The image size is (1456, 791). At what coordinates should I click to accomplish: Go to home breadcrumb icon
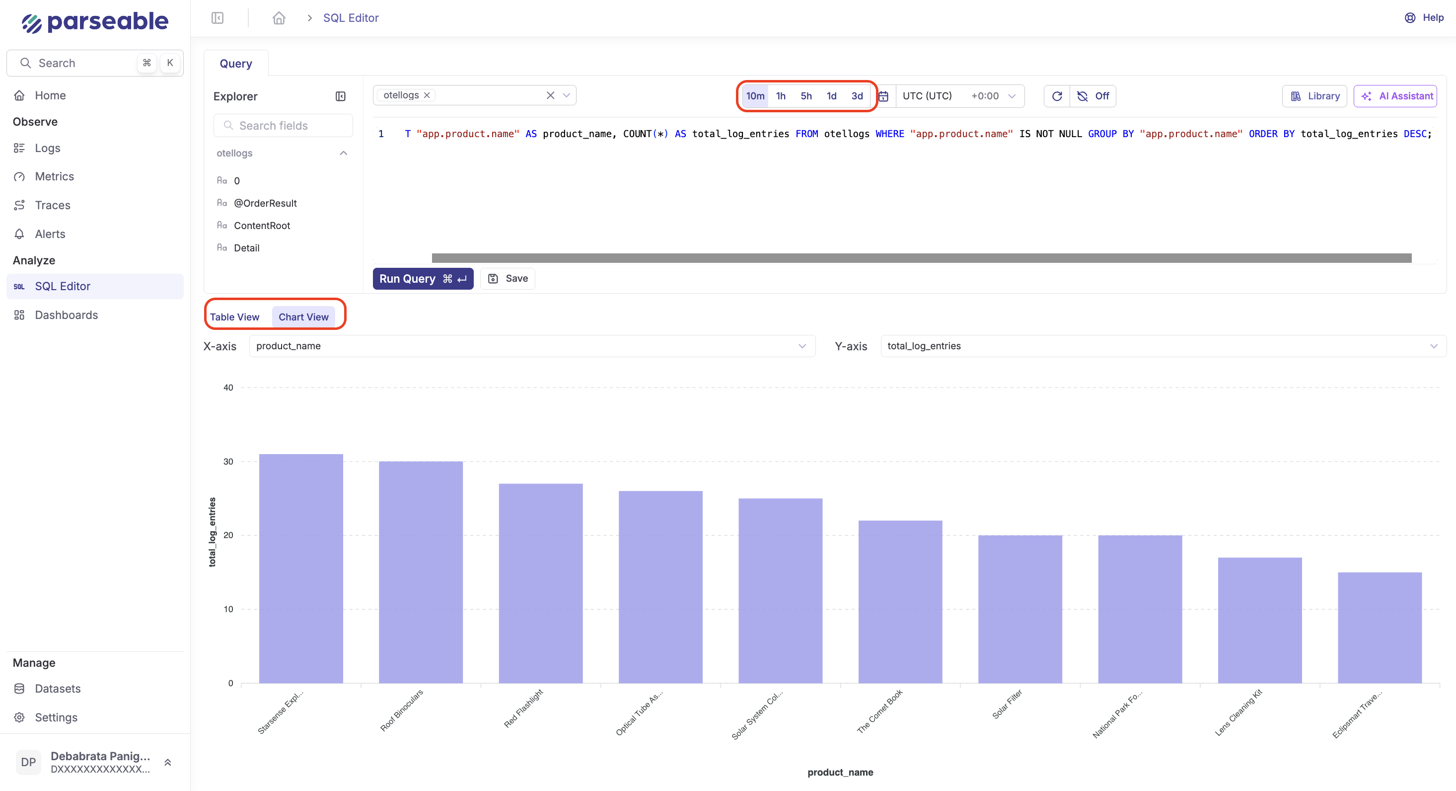click(x=279, y=18)
